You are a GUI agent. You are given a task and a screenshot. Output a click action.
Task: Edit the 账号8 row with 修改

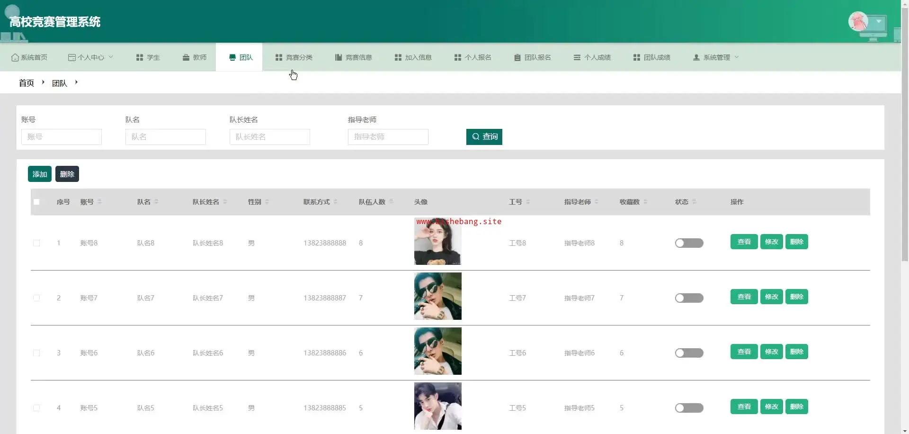pyautogui.click(x=772, y=242)
